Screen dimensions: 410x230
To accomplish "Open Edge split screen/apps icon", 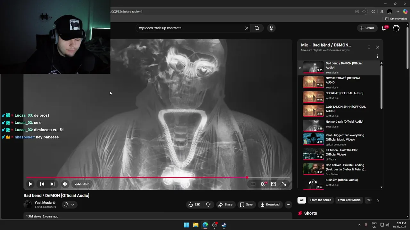I will pyautogui.click(x=357, y=11).
